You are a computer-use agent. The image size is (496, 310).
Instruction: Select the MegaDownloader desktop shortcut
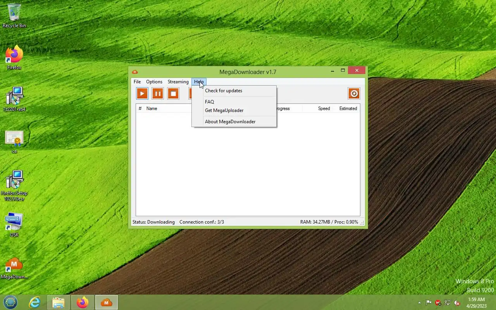(14, 268)
